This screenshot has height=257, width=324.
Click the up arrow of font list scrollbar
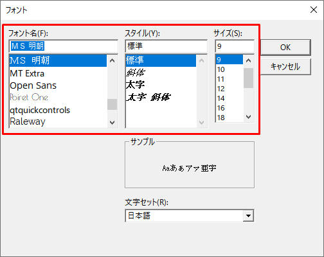pyautogui.click(x=112, y=60)
